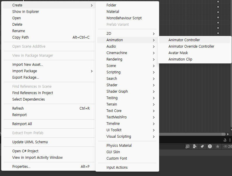Select Folder in the Create menu

point(127,5)
